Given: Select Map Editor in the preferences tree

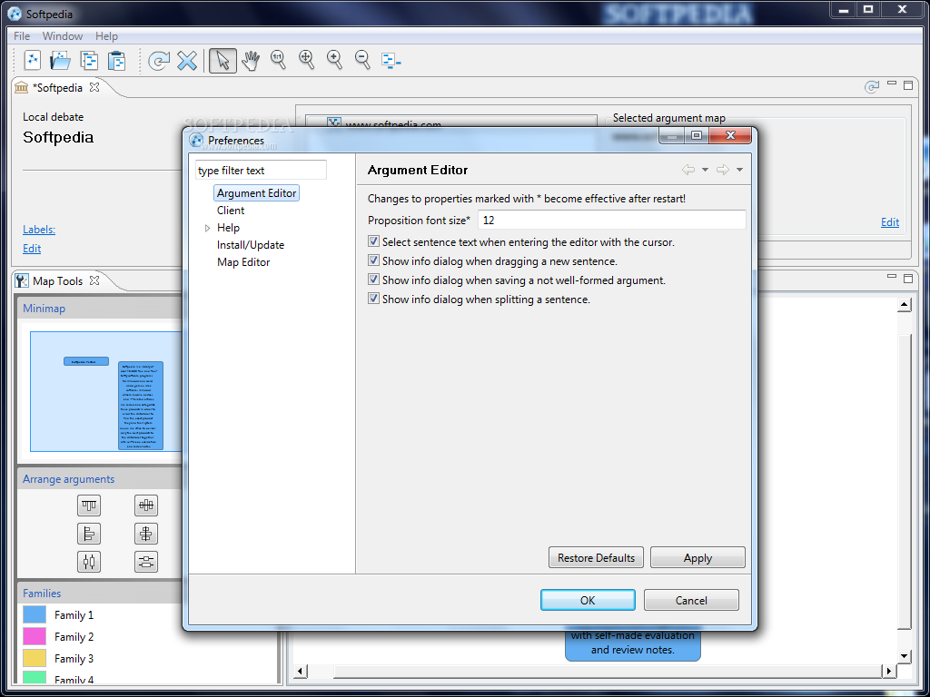Looking at the screenshot, I should [243, 262].
